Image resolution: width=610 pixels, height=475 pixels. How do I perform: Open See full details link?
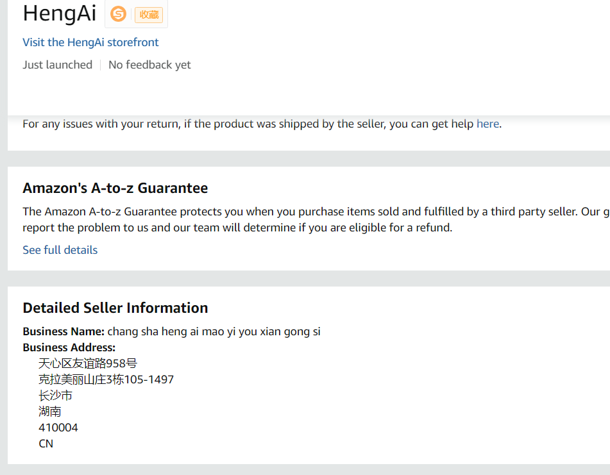pos(60,250)
